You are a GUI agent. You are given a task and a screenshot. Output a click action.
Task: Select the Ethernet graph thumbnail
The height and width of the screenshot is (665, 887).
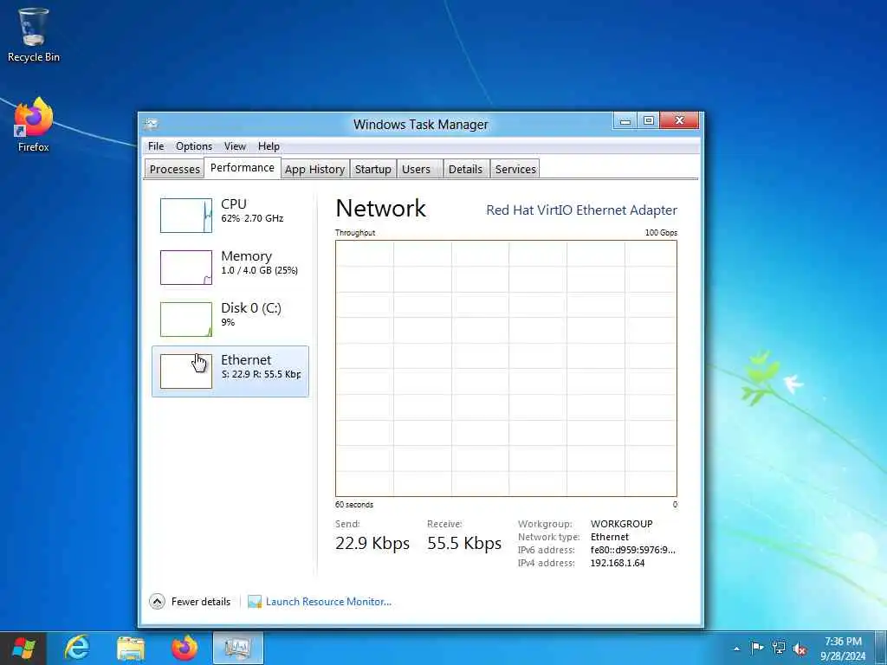click(x=186, y=371)
